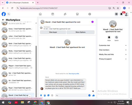Screen dimensions: 132x105
Task: Click the conversation list scrollbar
Action: pos(36,71)
